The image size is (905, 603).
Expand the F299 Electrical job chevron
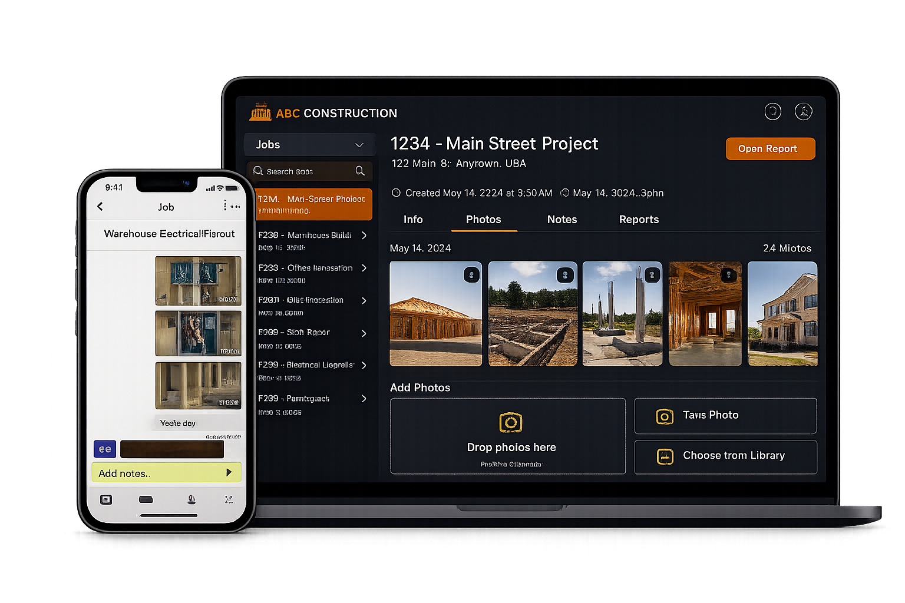(x=364, y=365)
